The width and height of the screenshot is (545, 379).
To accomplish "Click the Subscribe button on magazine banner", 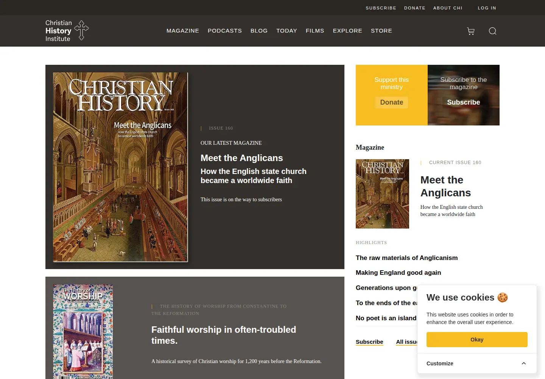I will [464, 102].
